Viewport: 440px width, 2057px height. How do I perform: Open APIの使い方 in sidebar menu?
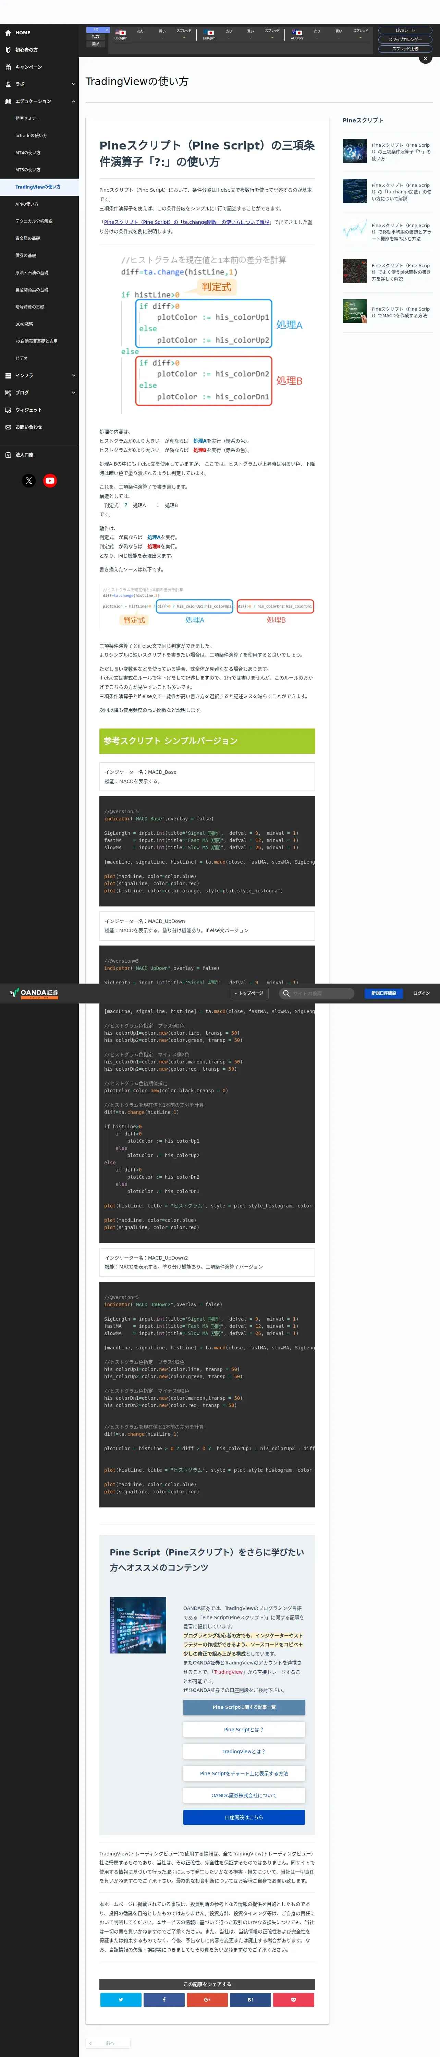tap(39, 204)
